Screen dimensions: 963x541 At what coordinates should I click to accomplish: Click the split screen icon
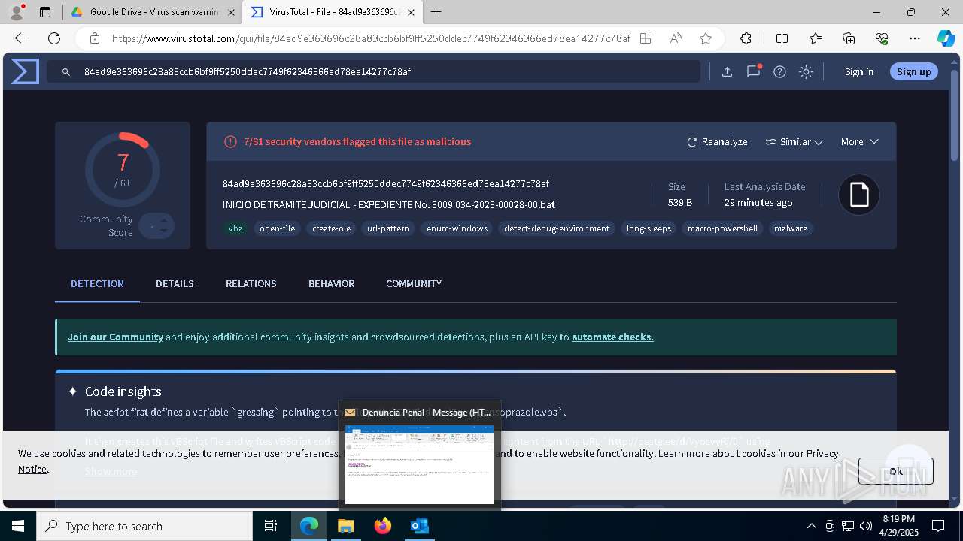coord(782,38)
